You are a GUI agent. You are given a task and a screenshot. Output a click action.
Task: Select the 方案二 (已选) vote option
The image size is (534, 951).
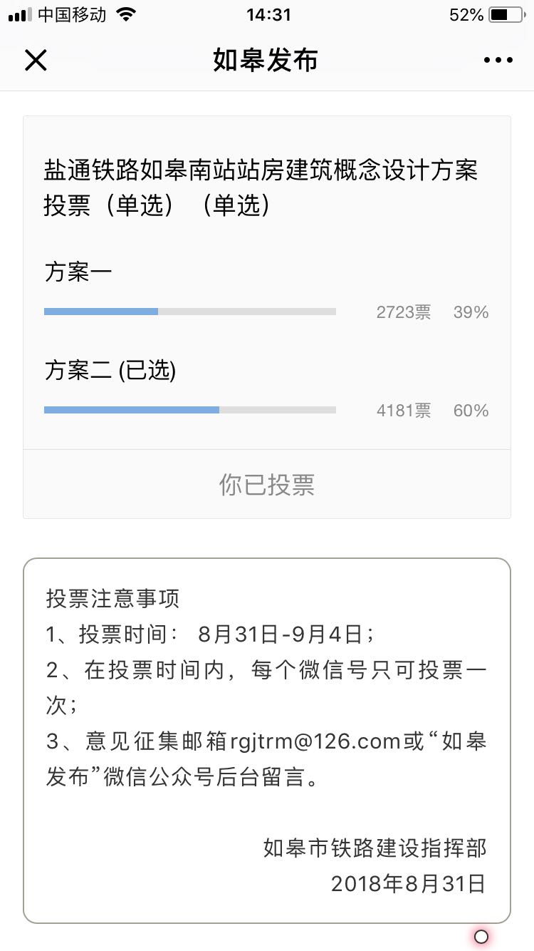click(x=110, y=371)
